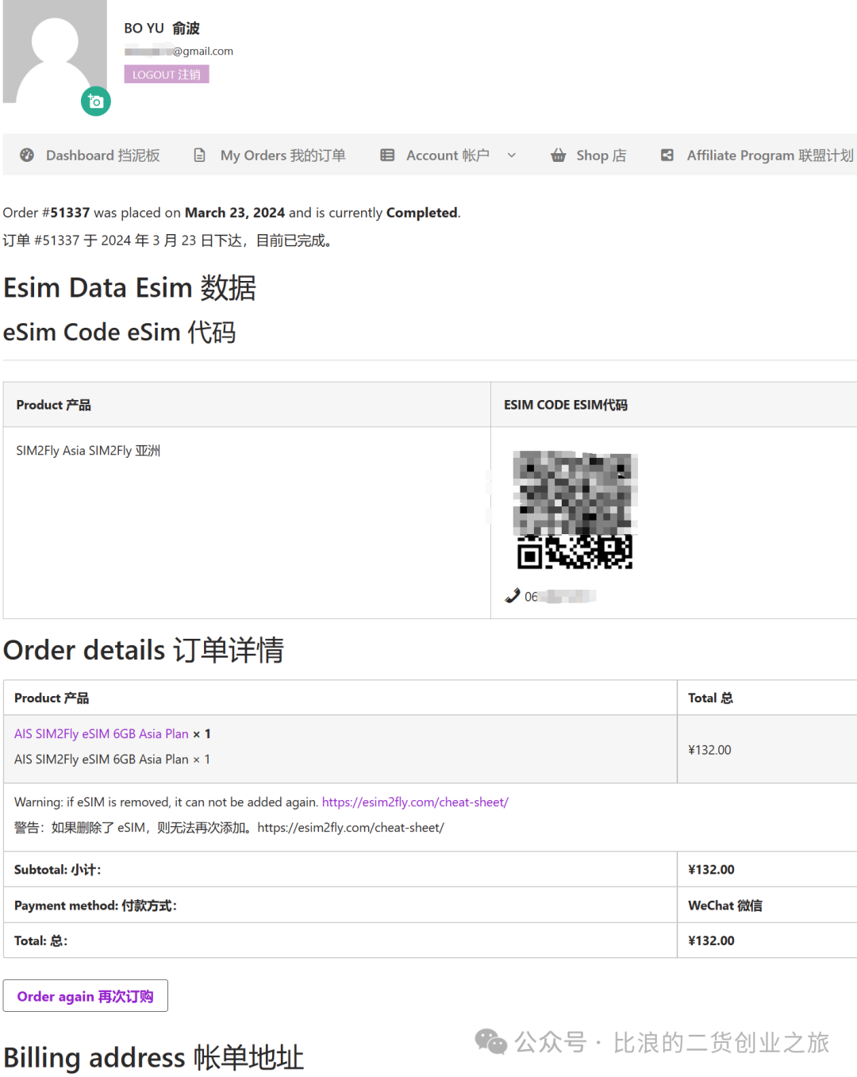Click the profile avatar picture

click(x=55, y=52)
